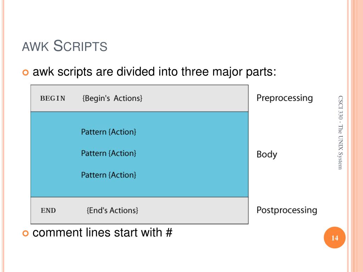Click the first orange bullet marker
363x272 pixels.
coord(26,72)
